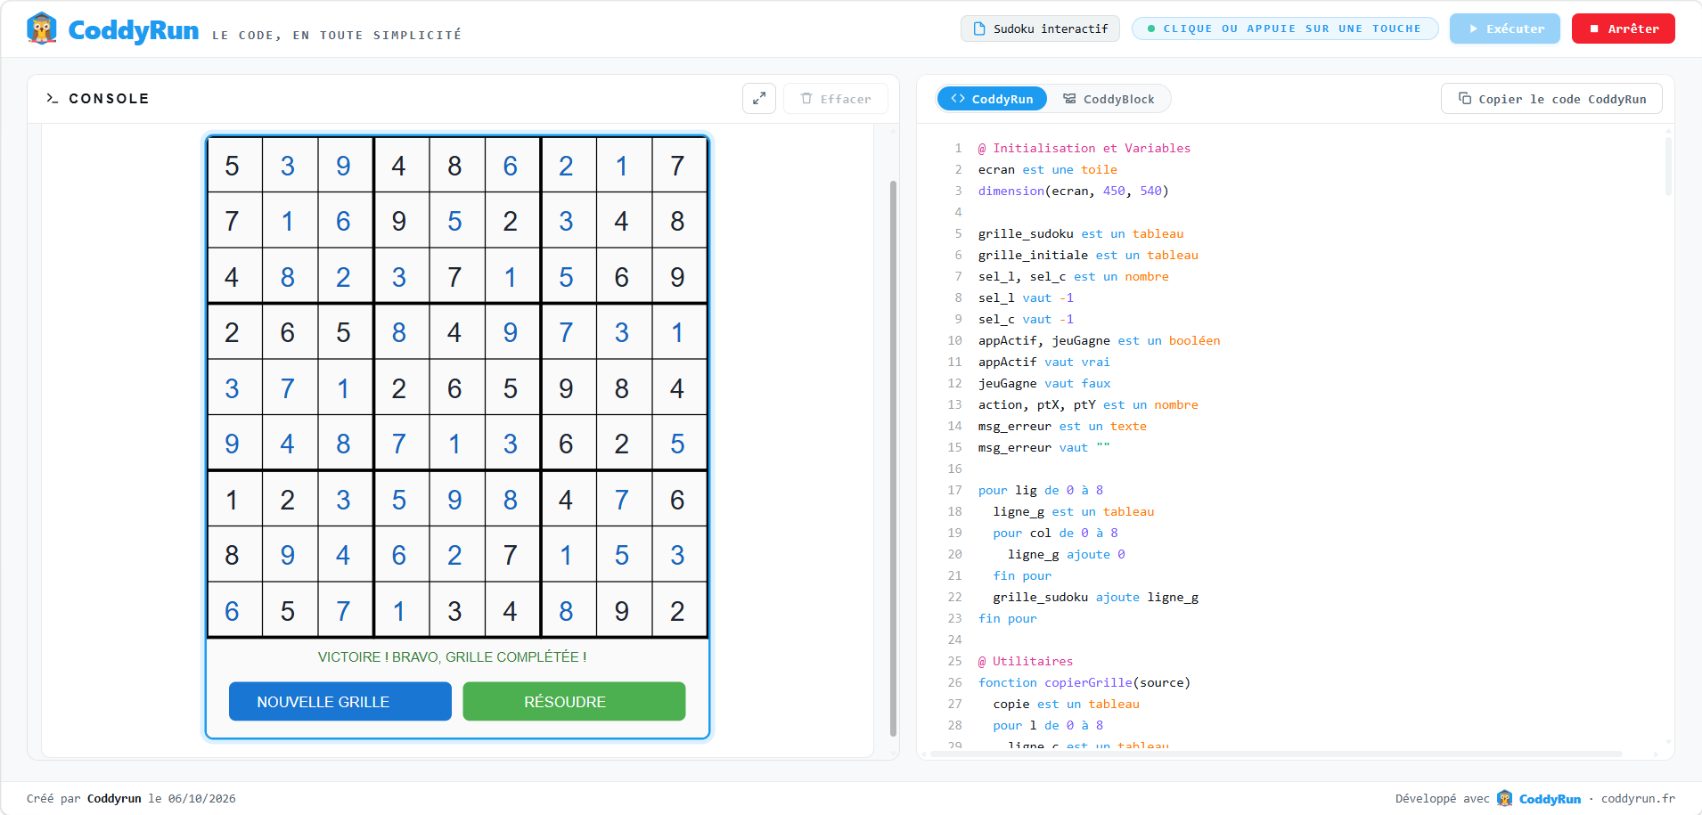The width and height of the screenshot is (1702, 815).
Task: Click the '@ Utilitaires' comment line
Action: [x=1026, y=662]
